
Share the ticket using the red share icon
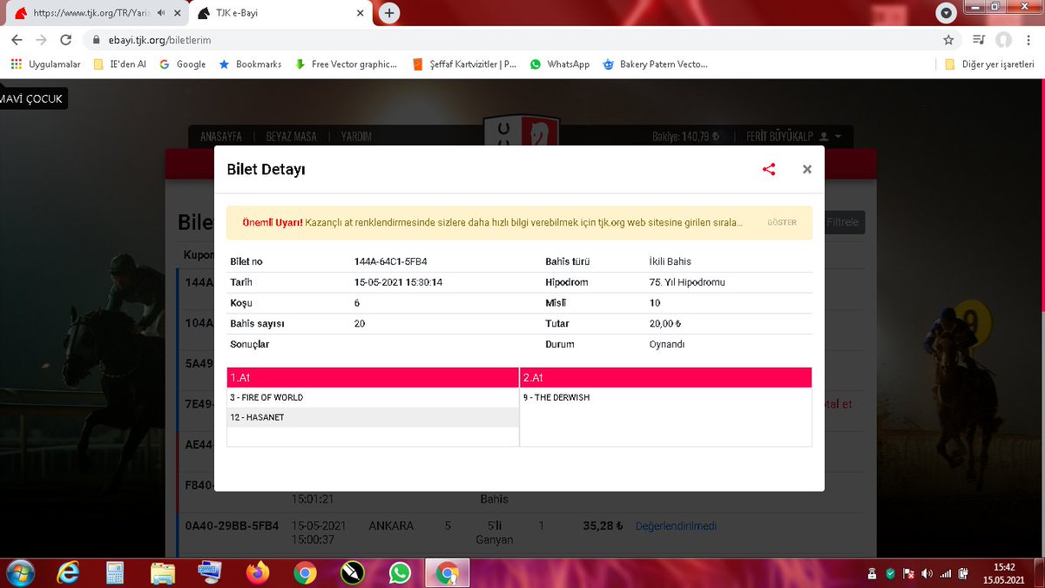pos(769,170)
